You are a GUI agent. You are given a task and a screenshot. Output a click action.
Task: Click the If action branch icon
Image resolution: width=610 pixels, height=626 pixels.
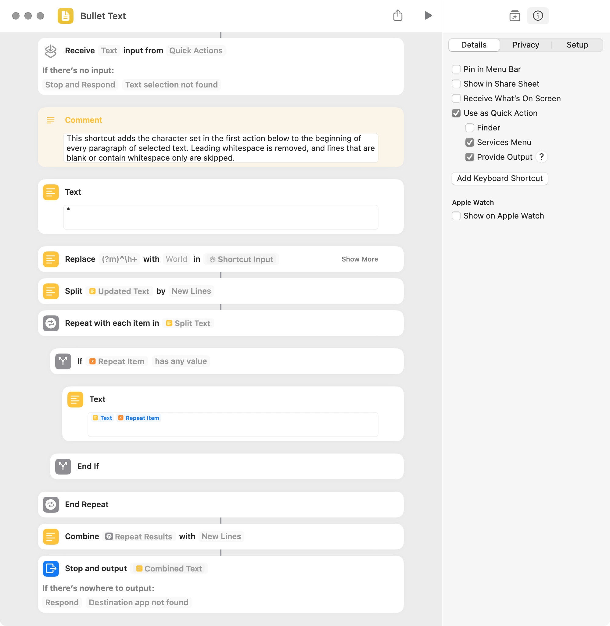coord(63,361)
